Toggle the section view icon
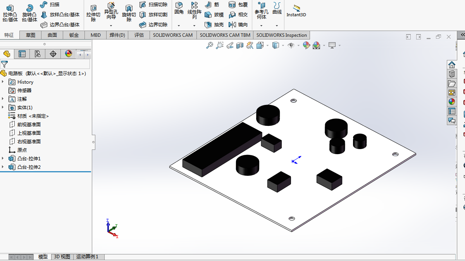This screenshot has width=465, height=261. point(240,45)
